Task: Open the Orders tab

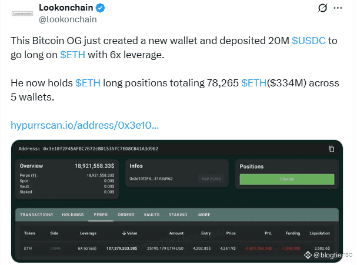Action: click(126, 214)
